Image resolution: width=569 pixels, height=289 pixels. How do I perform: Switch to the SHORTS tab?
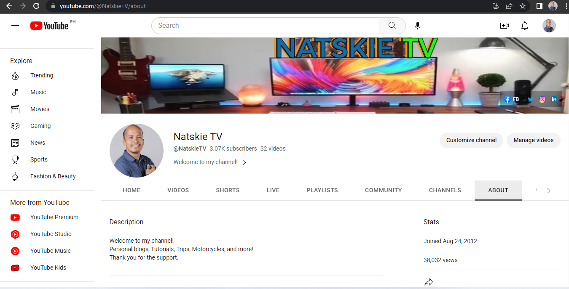(x=228, y=191)
